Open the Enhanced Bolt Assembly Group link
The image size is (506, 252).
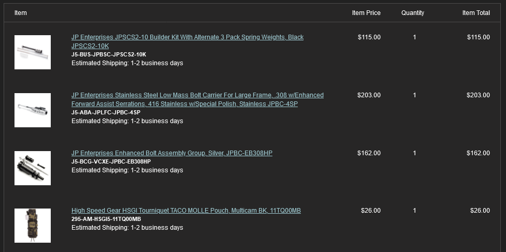[x=171, y=153]
